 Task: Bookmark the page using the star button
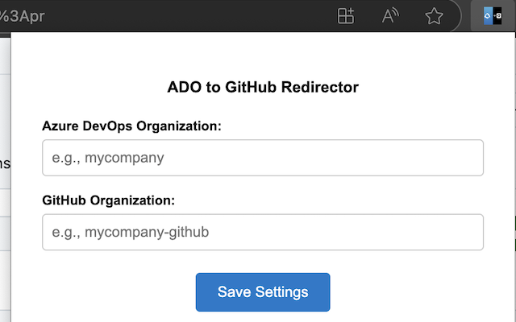434,16
